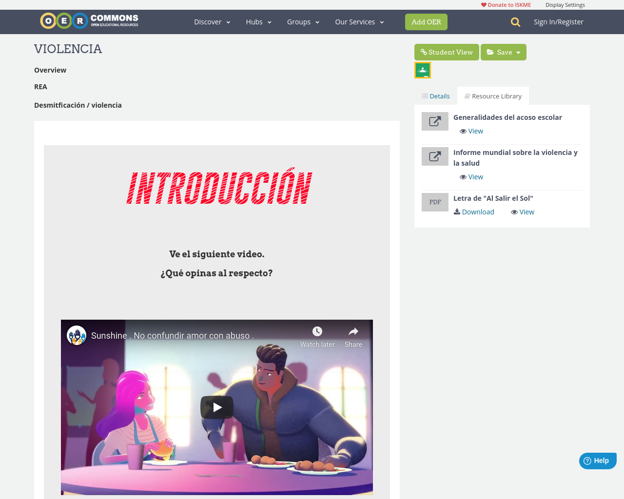This screenshot has width=624, height=499.
Task: Share to Google Classroom
Action: click(422, 69)
